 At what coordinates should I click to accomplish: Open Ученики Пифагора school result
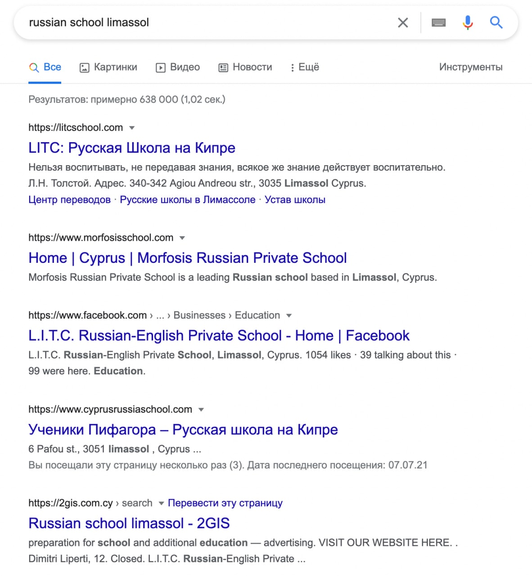(x=183, y=430)
